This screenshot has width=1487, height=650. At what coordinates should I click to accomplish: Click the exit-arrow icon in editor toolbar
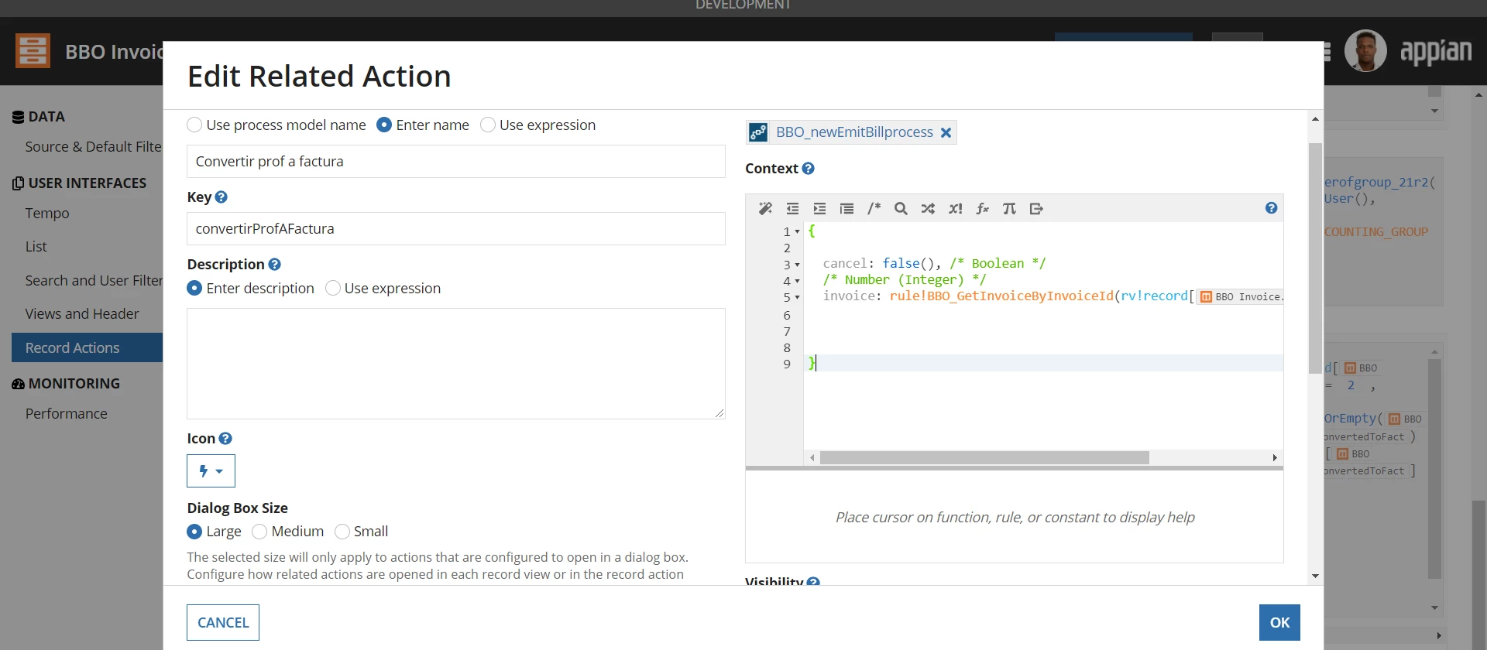pyautogui.click(x=1036, y=208)
